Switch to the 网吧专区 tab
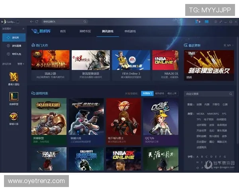 click(x=85, y=31)
